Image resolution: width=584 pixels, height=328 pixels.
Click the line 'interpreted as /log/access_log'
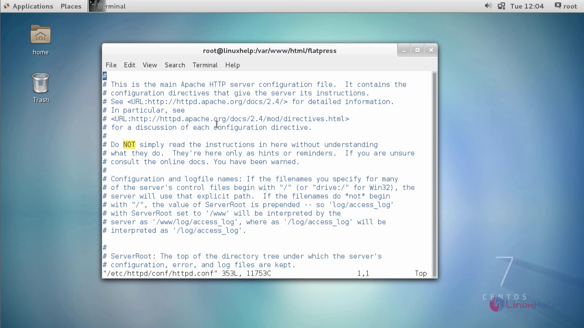coord(174,231)
